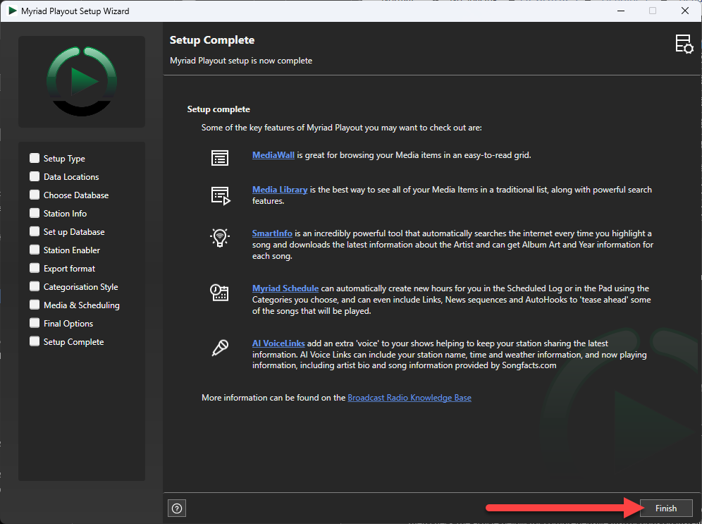Click the Myriad Playout Setup Wizard title
Screen dimensions: 702x524
point(75,11)
